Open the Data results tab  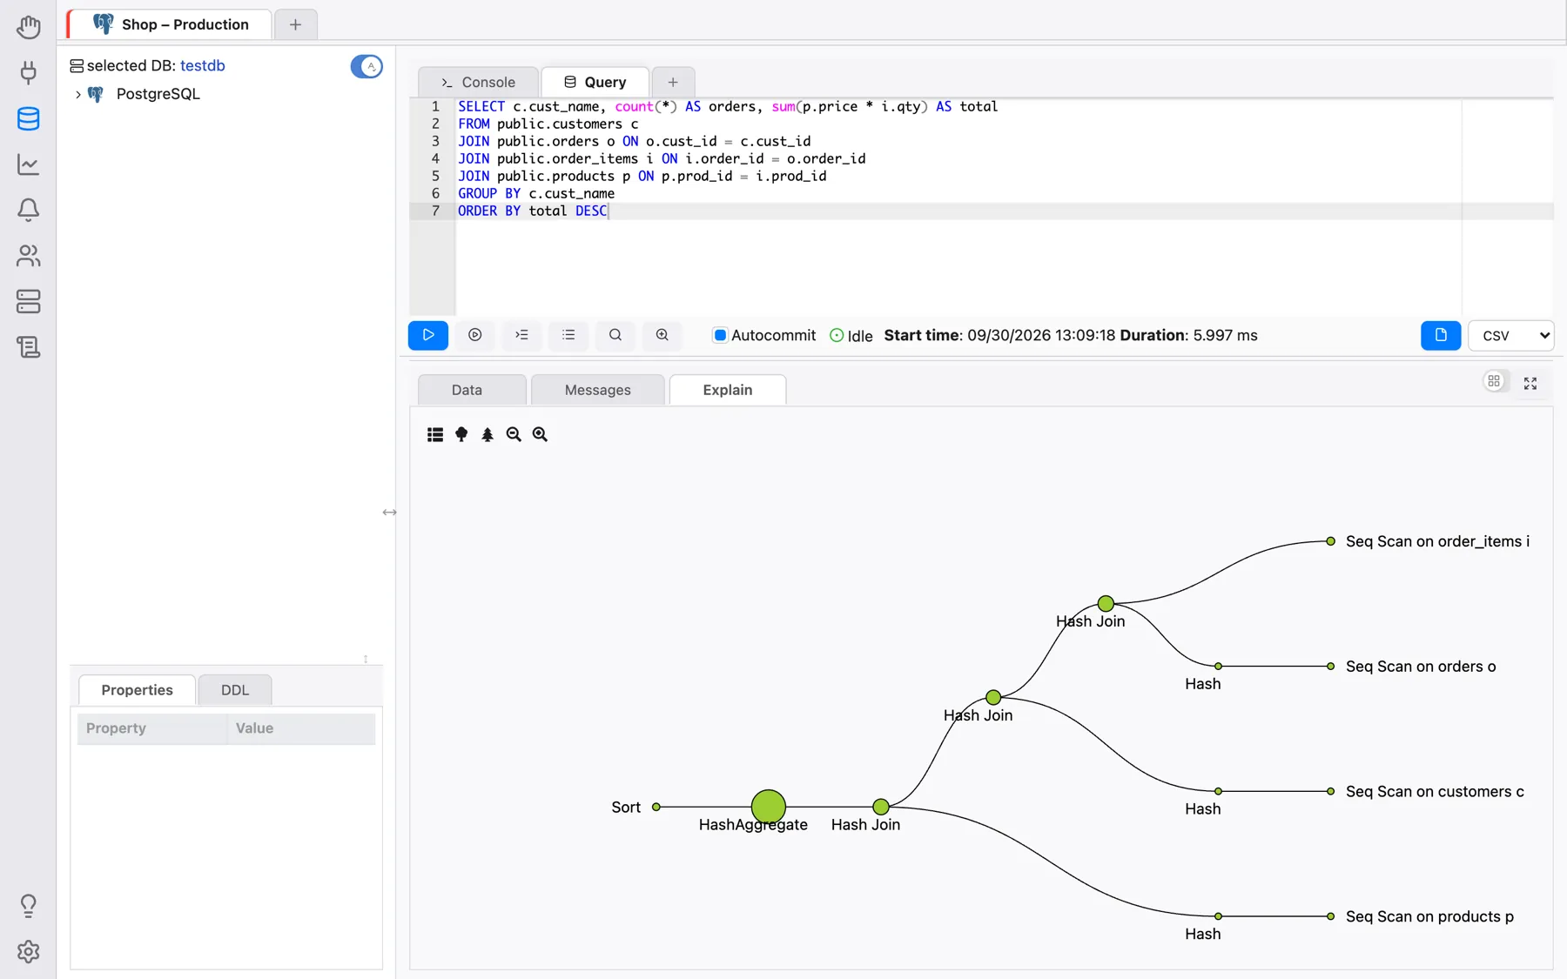tap(472, 390)
